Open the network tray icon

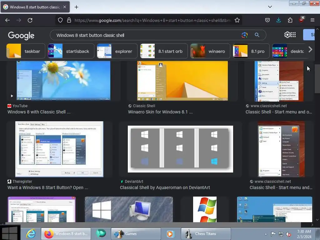click(281, 234)
